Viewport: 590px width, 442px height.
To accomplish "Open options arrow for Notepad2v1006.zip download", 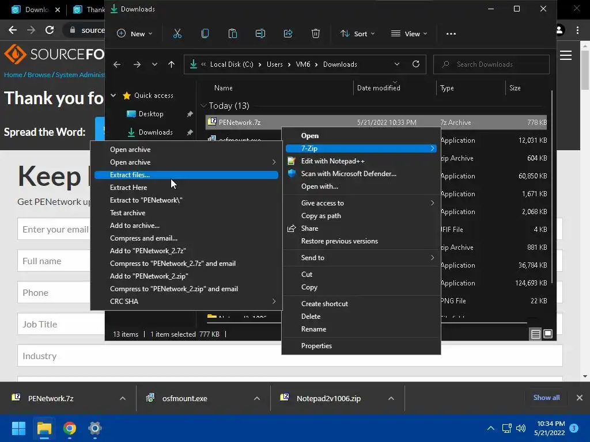I will pos(391,398).
